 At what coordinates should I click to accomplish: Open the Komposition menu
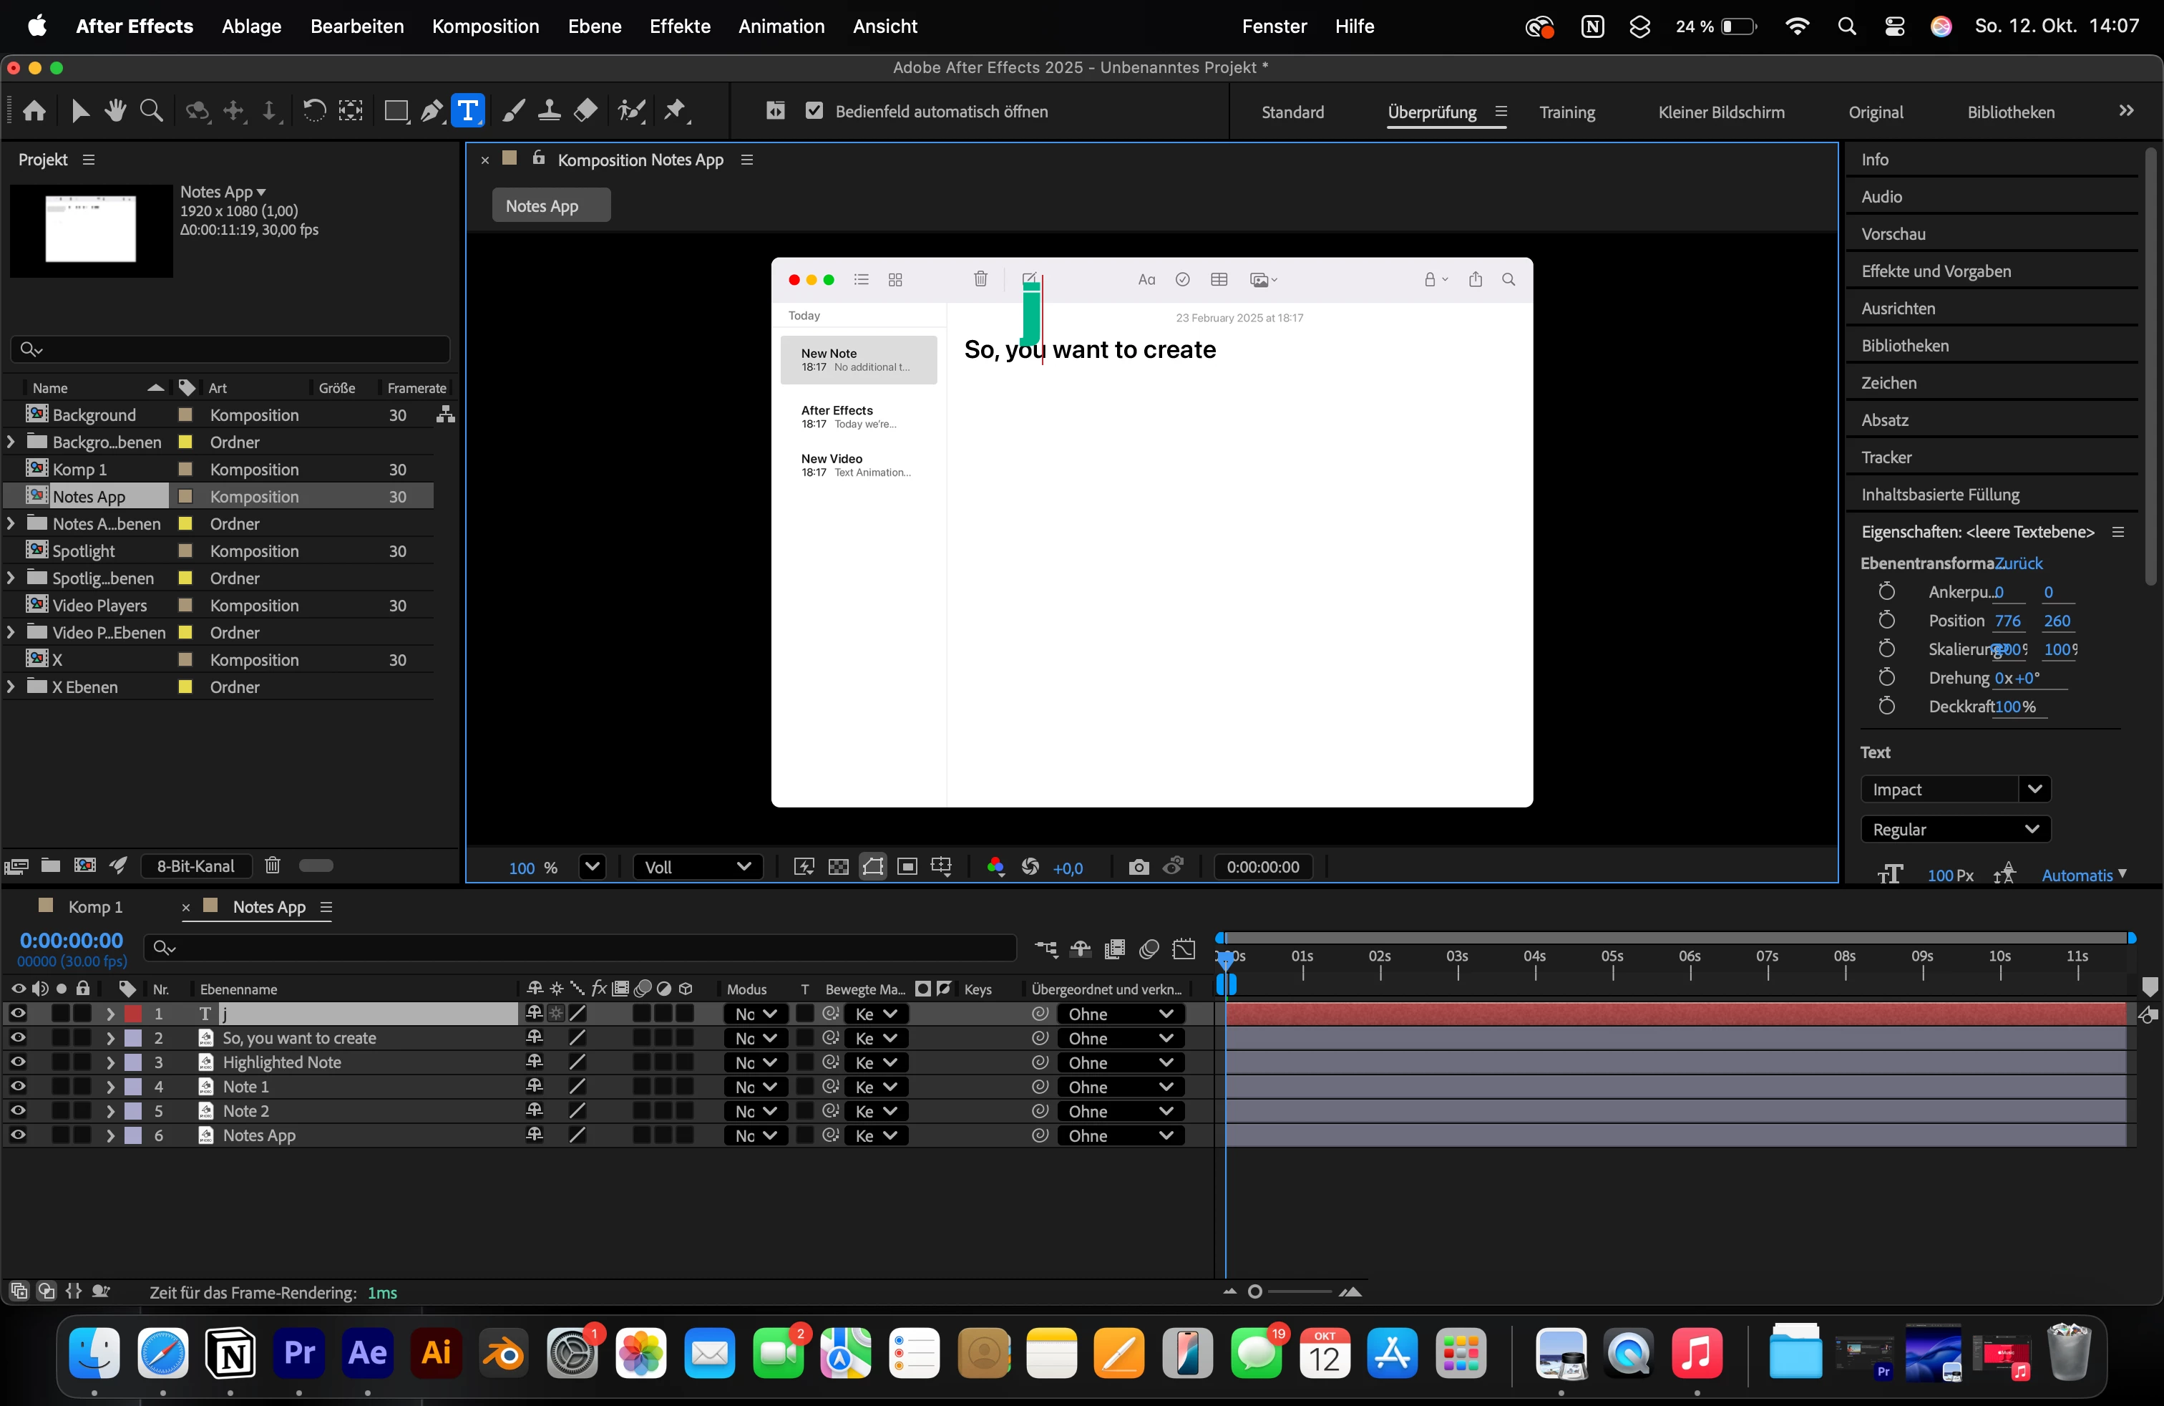484,26
